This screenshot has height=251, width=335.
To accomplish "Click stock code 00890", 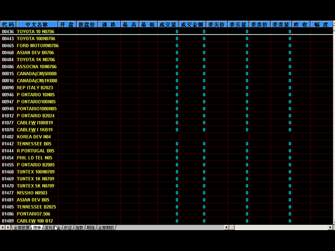I will pyautogui.click(x=8, y=88).
